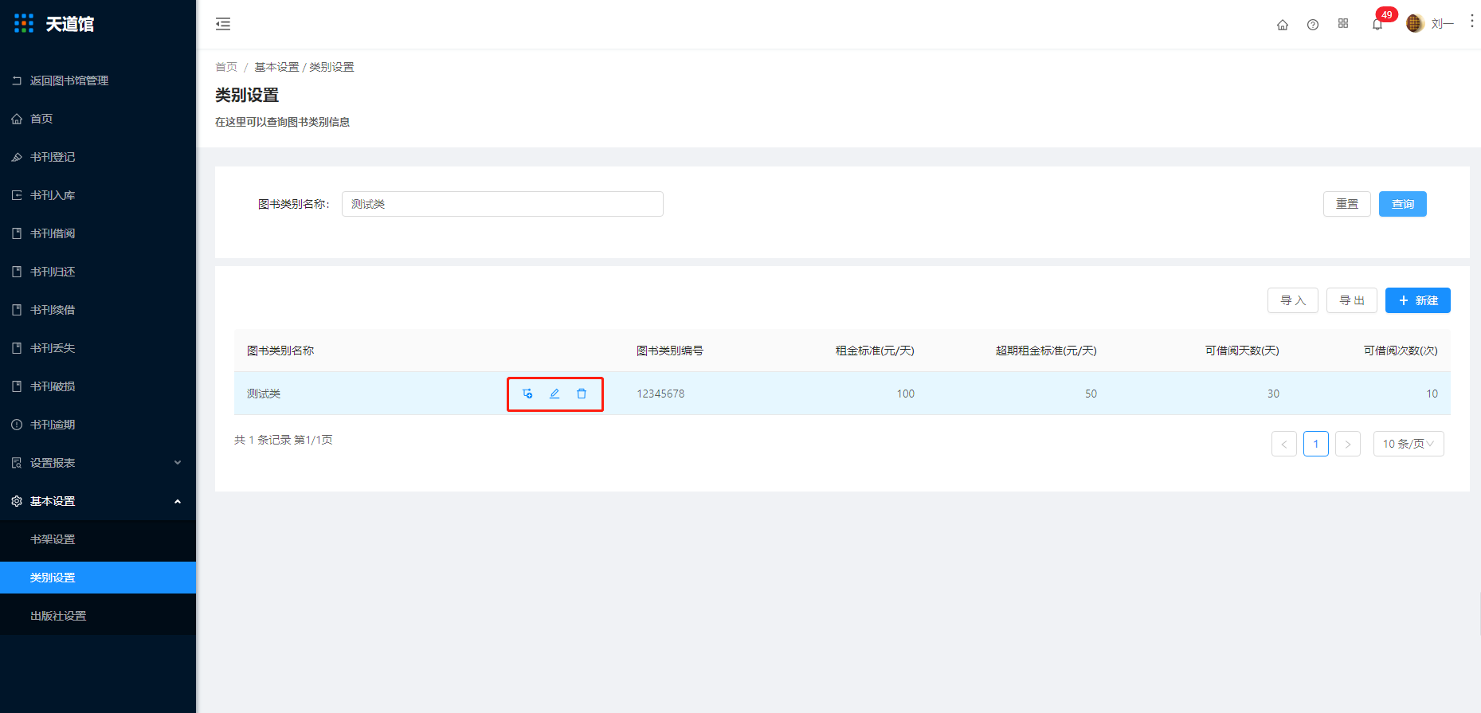
Task: Click the user avatar for 刘一
Action: pyautogui.click(x=1415, y=24)
